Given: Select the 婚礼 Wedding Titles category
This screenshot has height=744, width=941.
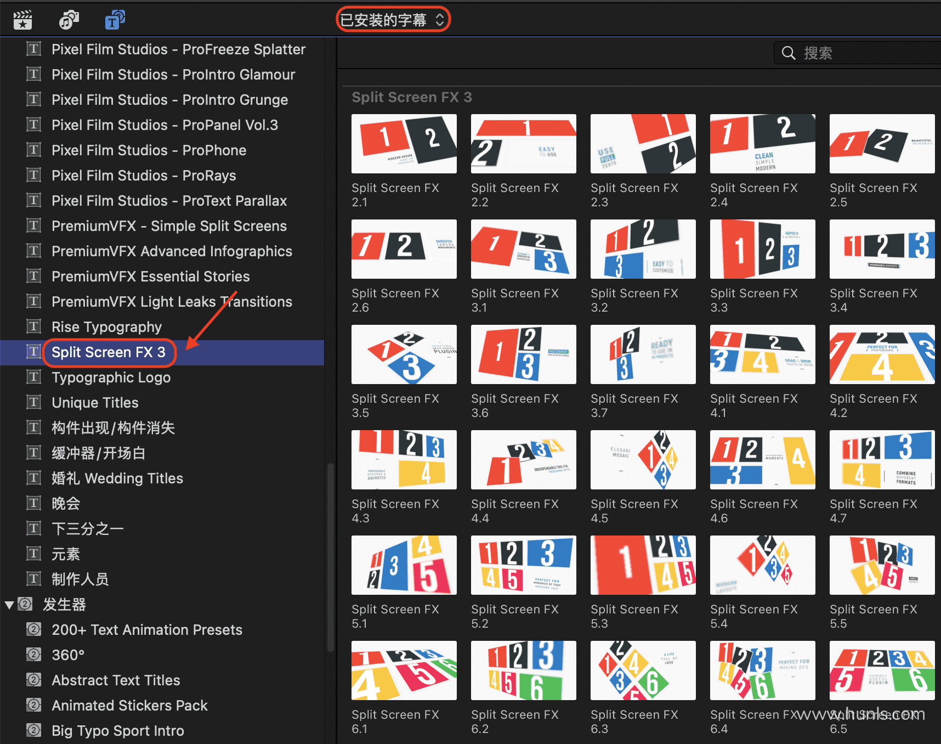Looking at the screenshot, I should click(117, 478).
